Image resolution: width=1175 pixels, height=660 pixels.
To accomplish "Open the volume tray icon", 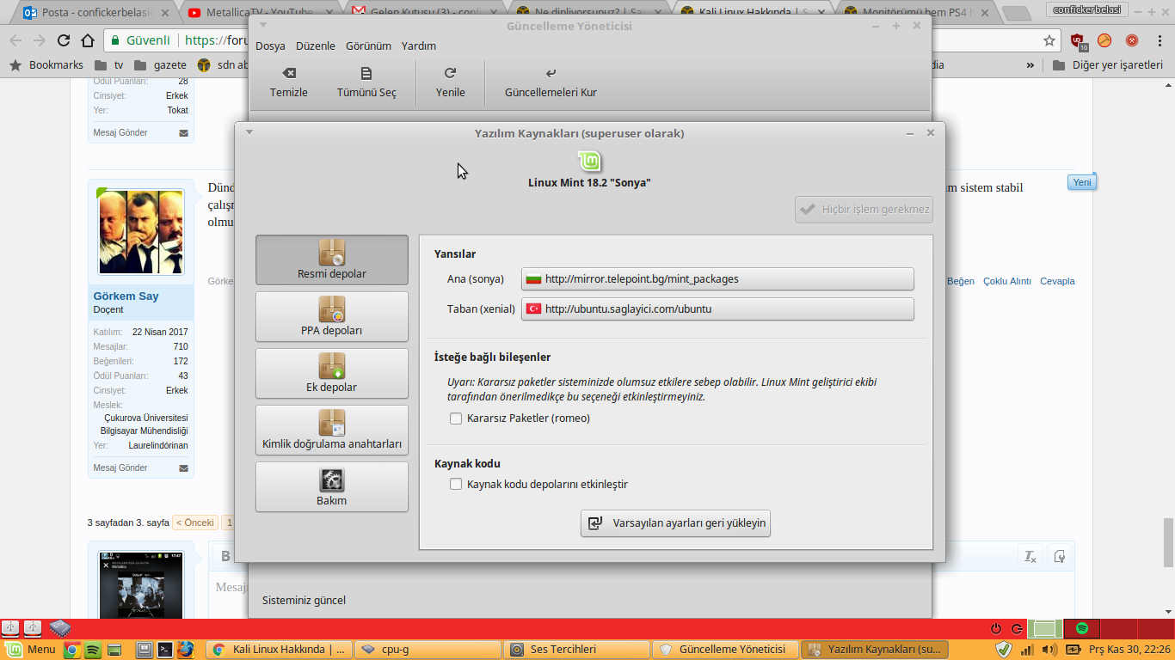I will pos(1049,650).
